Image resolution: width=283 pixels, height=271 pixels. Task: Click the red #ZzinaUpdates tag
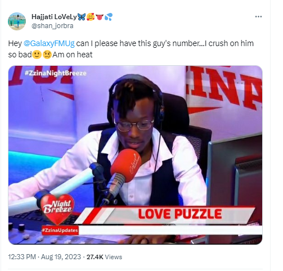pos(60,231)
